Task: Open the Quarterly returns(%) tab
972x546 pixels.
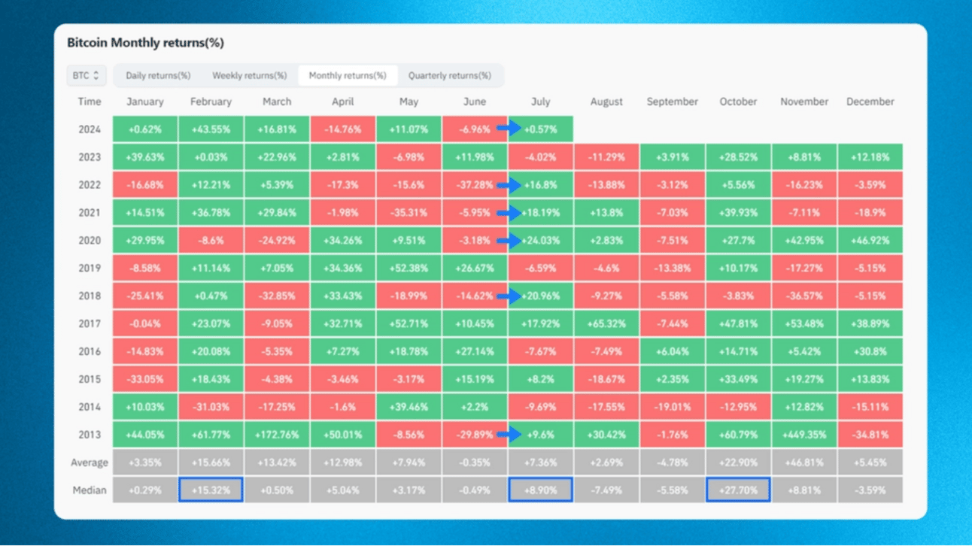Action: click(x=450, y=75)
